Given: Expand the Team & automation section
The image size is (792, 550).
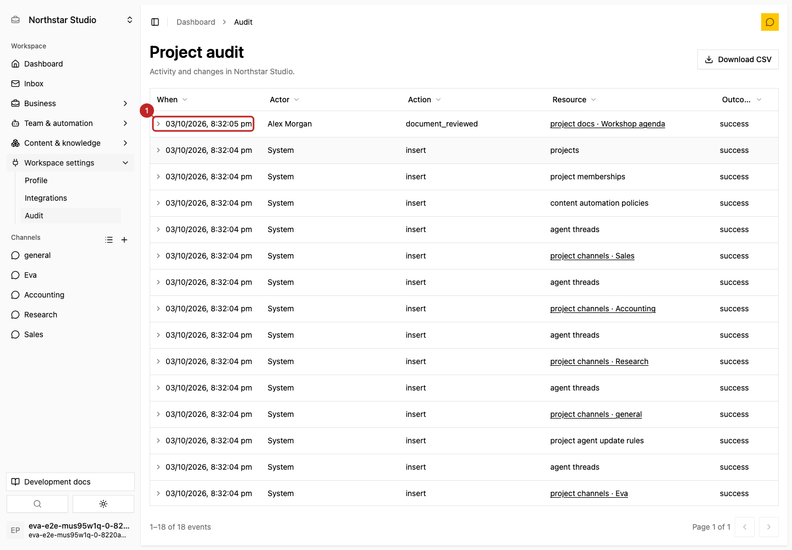Looking at the screenshot, I should (x=70, y=123).
